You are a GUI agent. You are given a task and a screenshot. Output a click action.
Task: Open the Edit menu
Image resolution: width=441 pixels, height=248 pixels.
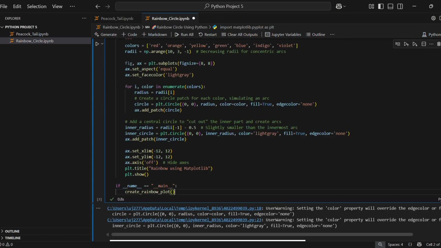click(17, 6)
